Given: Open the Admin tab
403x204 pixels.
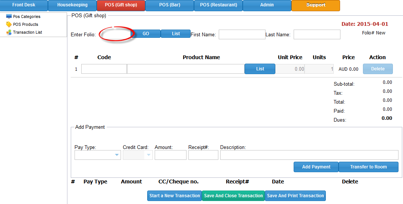Looking at the screenshot, I should pyautogui.click(x=267, y=5).
